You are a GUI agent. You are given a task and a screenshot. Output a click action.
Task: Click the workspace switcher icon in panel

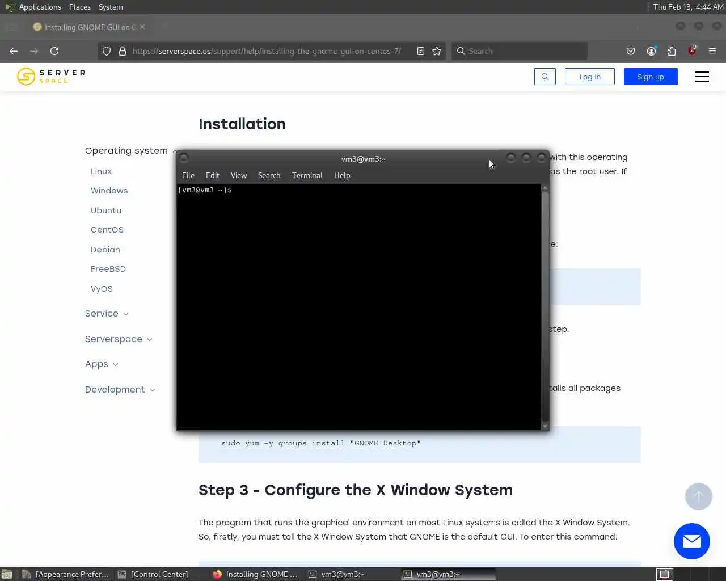[664, 574]
